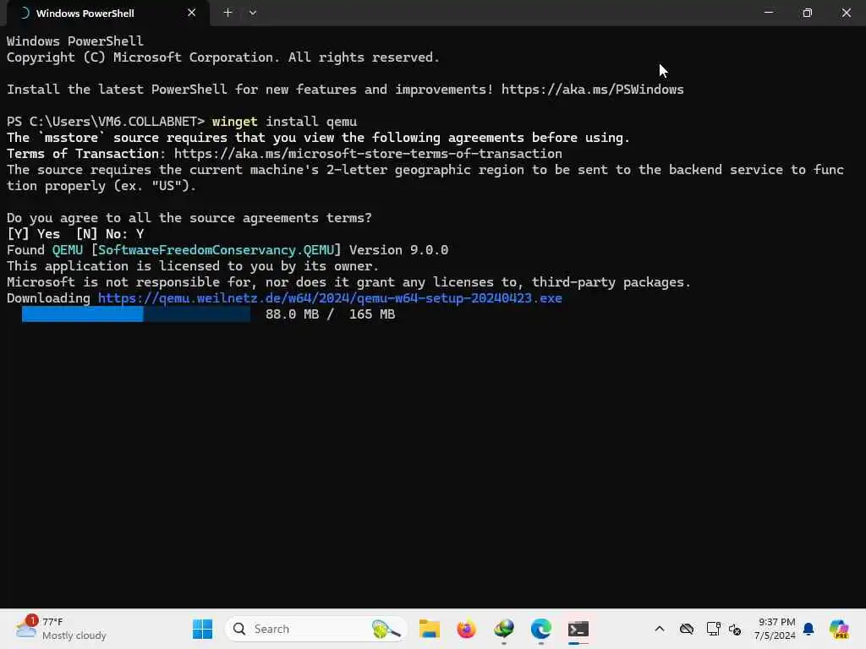Click the 'Version 9.0.0' text
The image size is (866, 649).
(399, 250)
